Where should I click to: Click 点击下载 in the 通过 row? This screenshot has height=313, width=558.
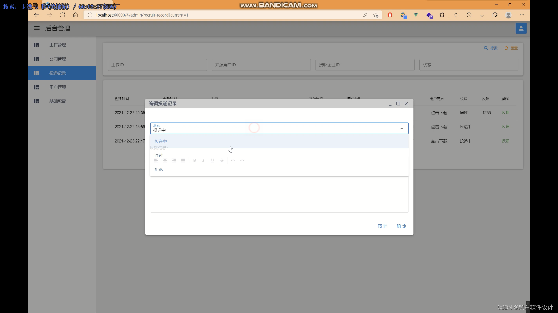coord(439,113)
